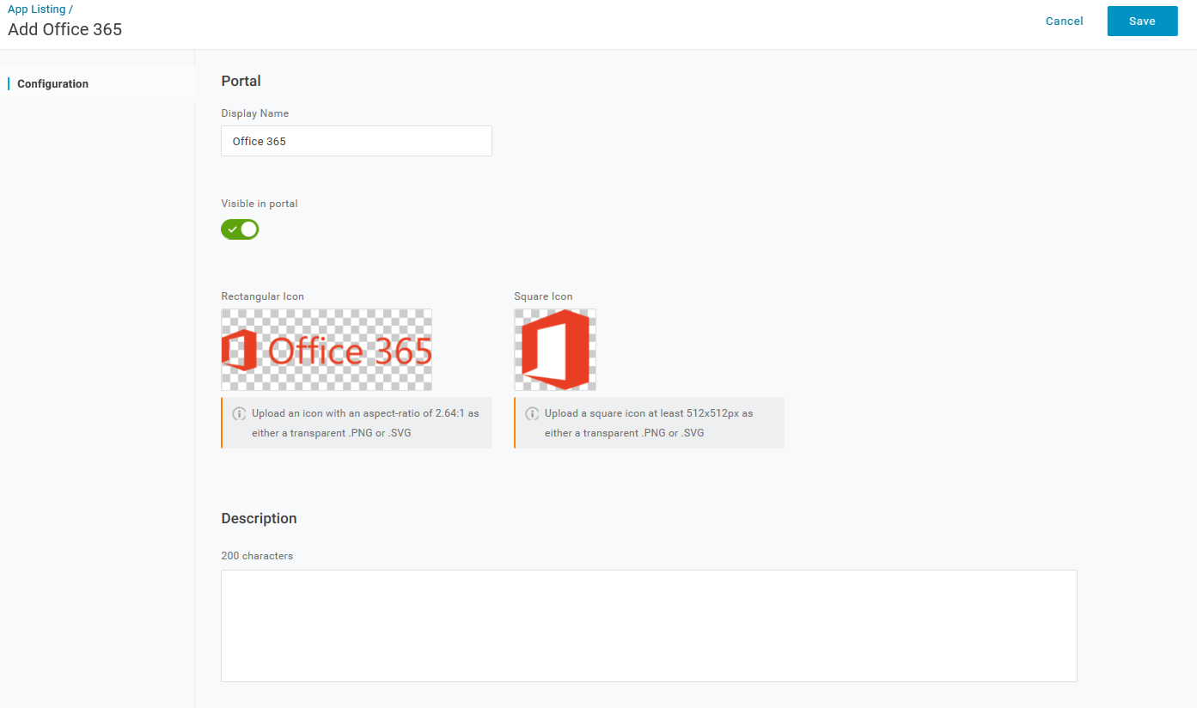The image size is (1197, 708).
Task: Click inside the Description text area
Action: click(x=649, y=626)
